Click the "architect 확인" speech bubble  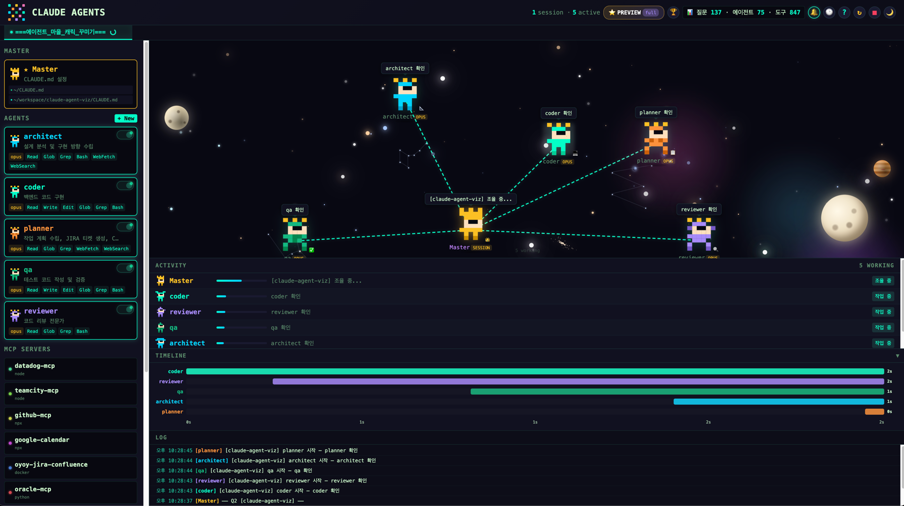pos(405,68)
